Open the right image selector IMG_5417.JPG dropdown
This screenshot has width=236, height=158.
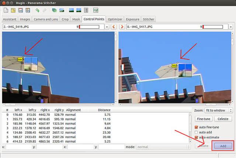[230, 27]
